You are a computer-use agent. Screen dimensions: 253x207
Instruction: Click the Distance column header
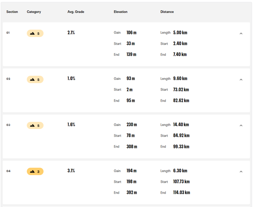(167, 12)
